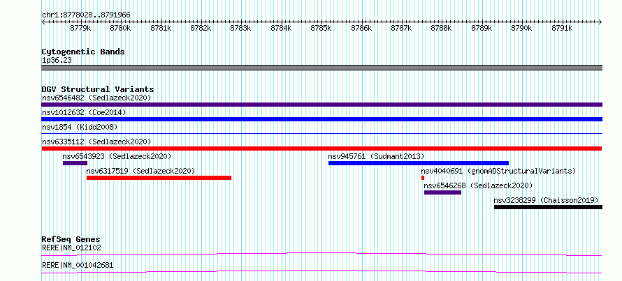This screenshot has height=281, width=622.
Task: Click the 8788k ruler tick label
Action: (x=442, y=28)
